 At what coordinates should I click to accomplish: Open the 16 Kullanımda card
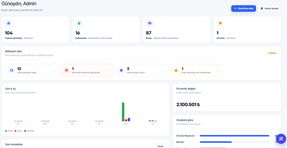click(106, 30)
